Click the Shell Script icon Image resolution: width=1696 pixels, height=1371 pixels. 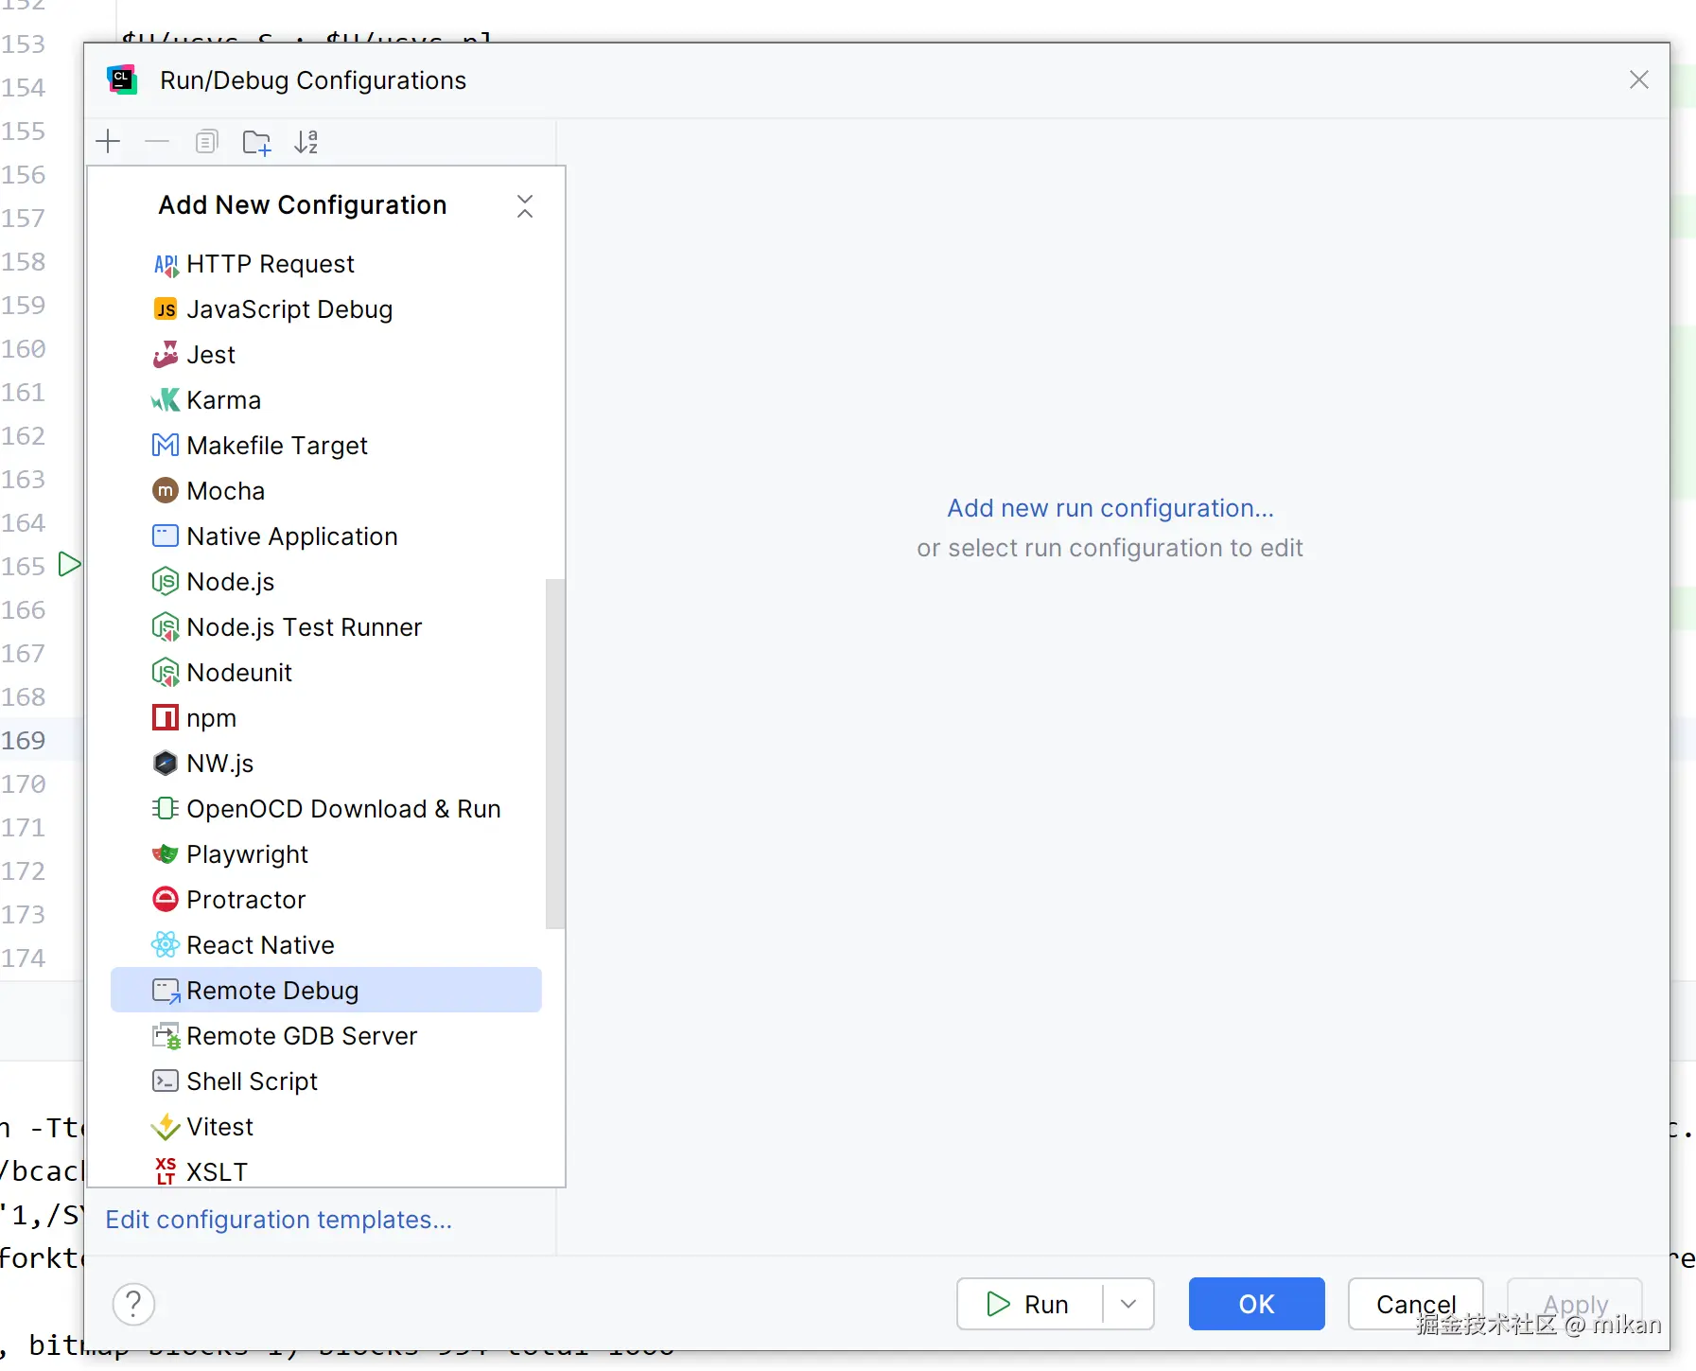(x=166, y=1081)
